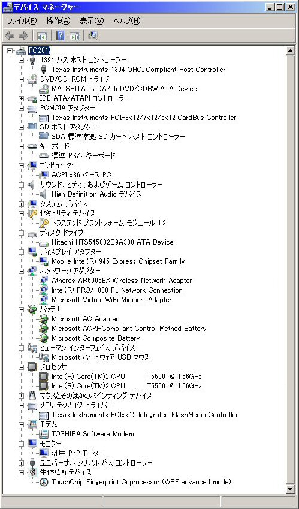Collapse the プロセッサ category

[x=22, y=367]
